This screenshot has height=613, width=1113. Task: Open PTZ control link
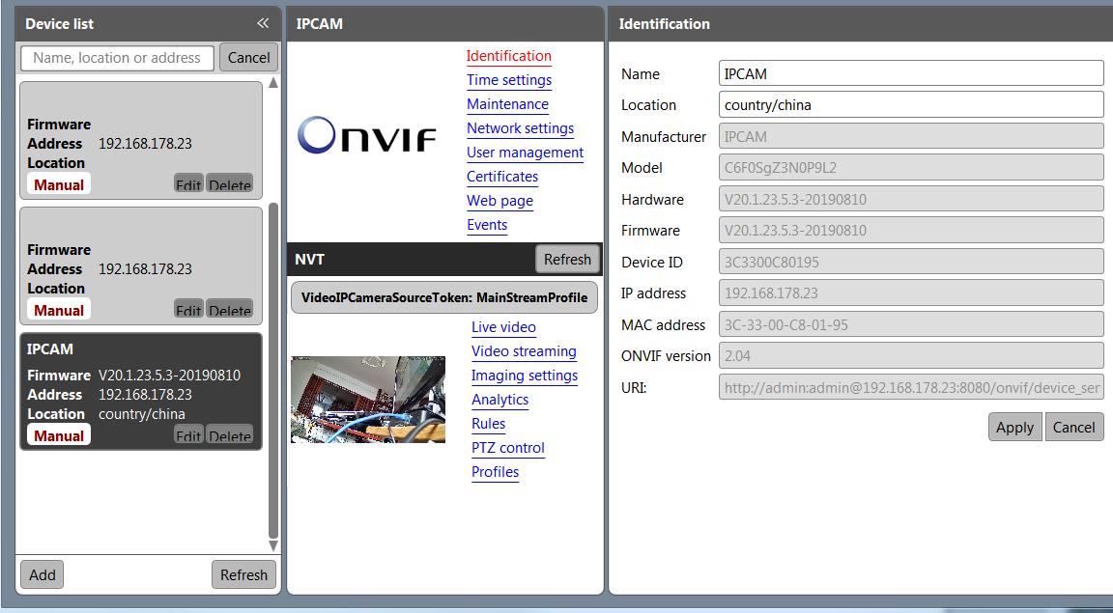[x=507, y=448]
